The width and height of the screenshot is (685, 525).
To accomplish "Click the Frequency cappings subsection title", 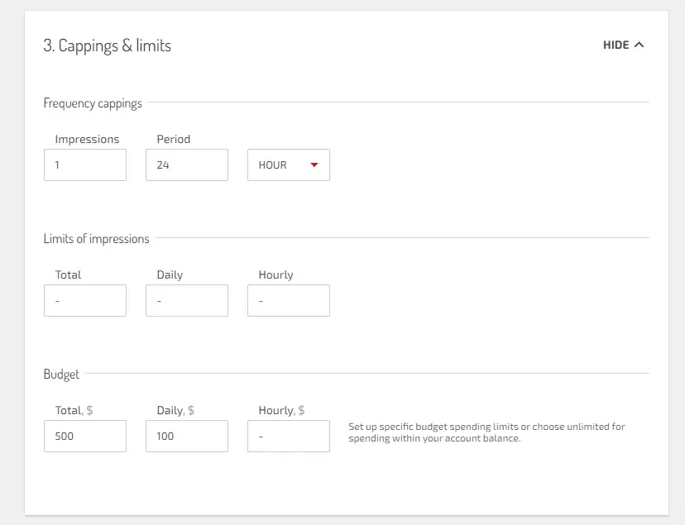I will point(93,103).
